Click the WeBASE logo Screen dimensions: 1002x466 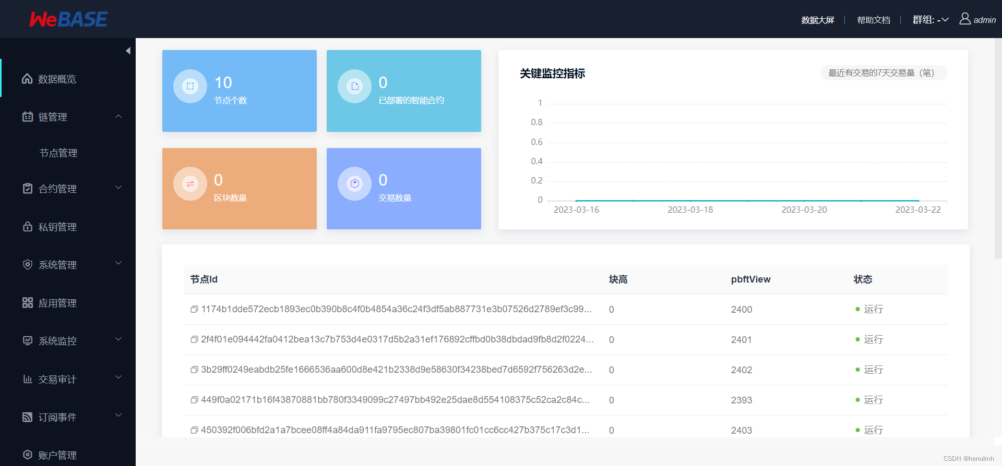(68, 19)
